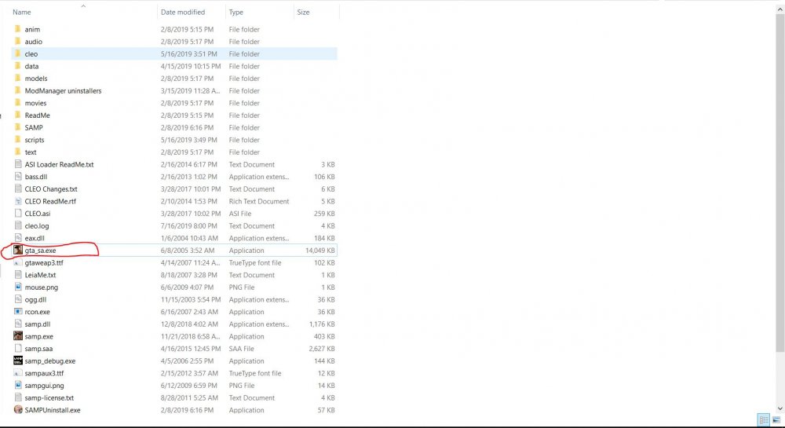This screenshot has height=428, width=785.
Task: Select the ModManager uninstallers folder
Action: (x=63, y=90)
